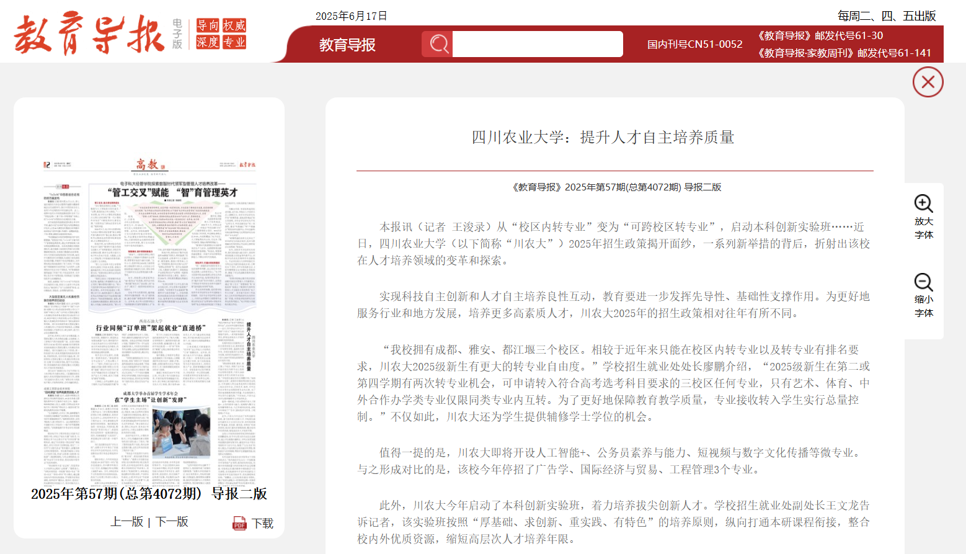
Task: Click the photo in the page thumbnail
Action: [181, 432]
